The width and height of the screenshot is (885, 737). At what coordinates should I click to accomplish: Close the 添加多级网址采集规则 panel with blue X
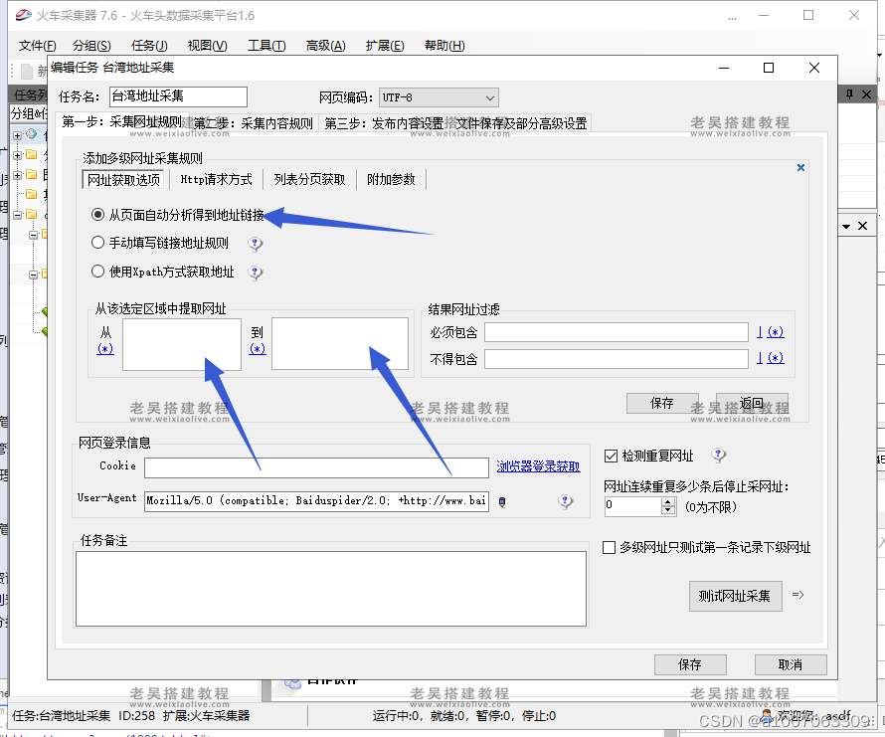tap(800, 168)
